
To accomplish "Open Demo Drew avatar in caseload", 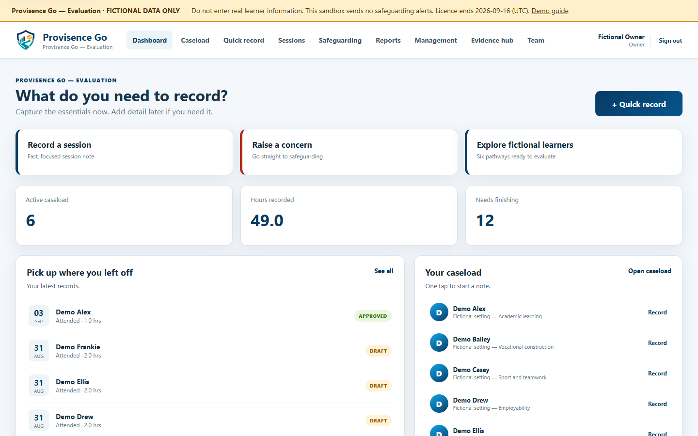I will [439, 404].
